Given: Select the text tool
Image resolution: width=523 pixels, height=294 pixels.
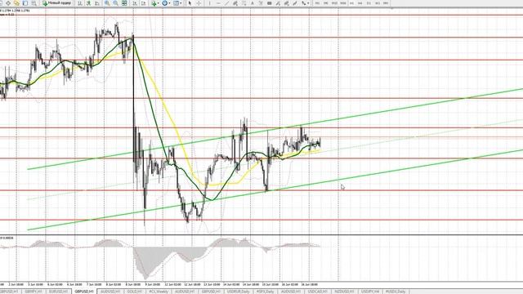Looking at the screenshot, I should coord(253,3).
